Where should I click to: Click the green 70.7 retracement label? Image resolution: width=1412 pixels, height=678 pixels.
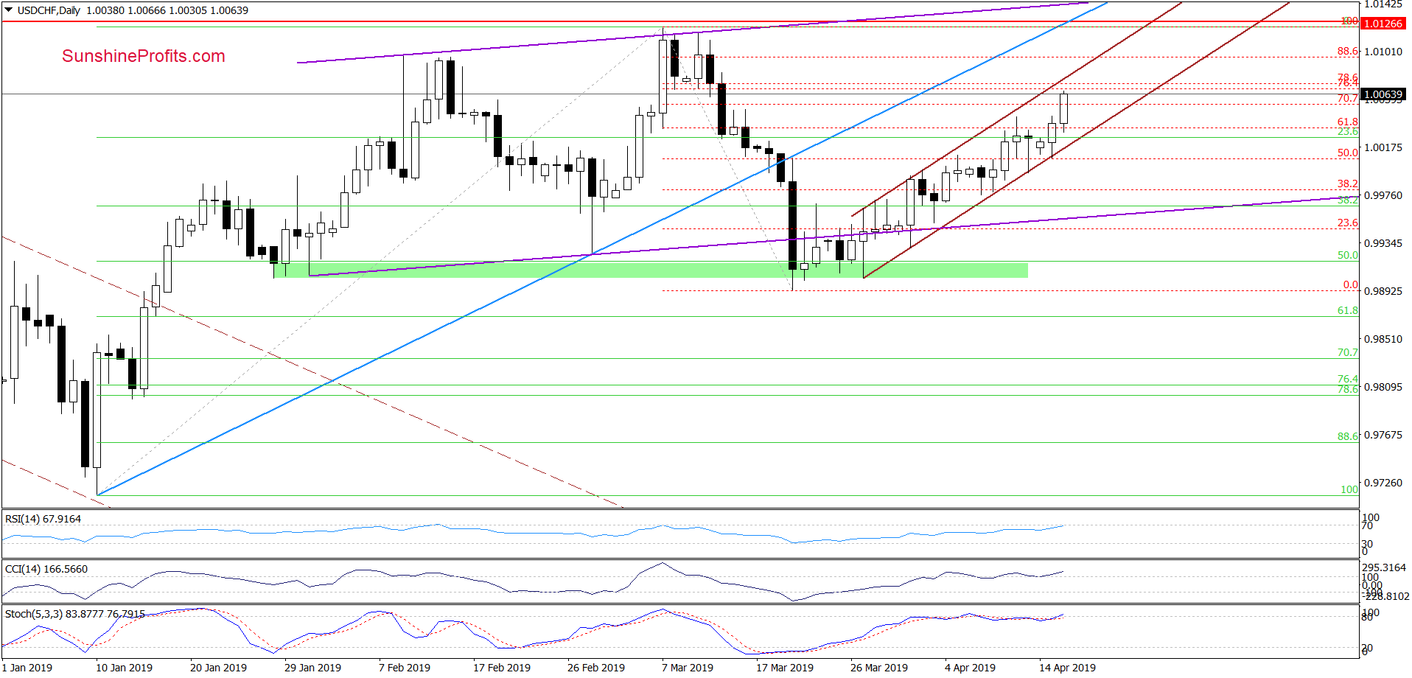pyautogui.click(x=1348, y=352)
